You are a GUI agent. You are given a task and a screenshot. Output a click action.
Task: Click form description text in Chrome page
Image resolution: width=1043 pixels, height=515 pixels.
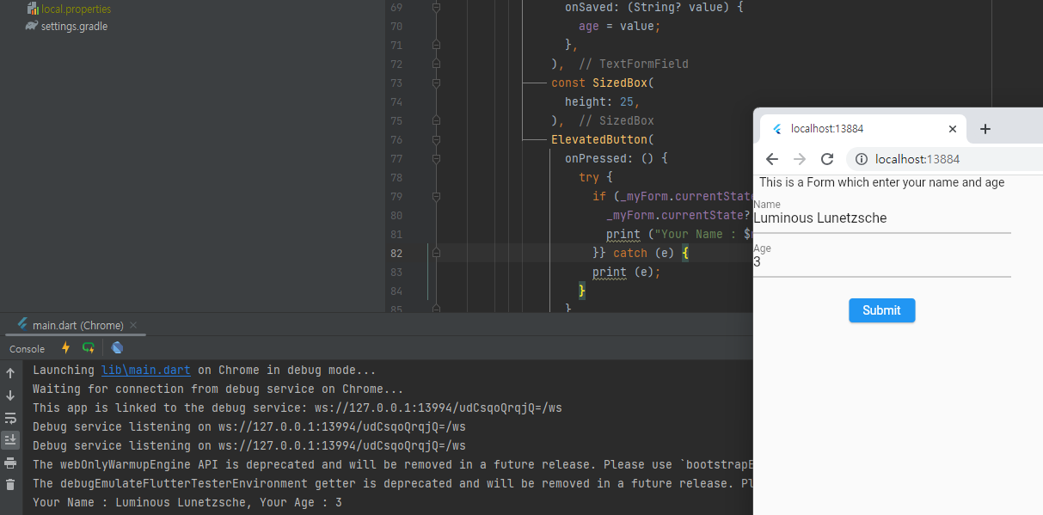coord(881,182)
